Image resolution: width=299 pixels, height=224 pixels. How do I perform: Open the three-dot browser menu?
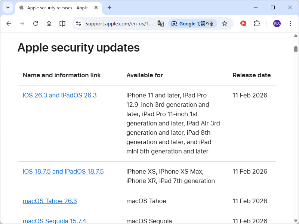tap(290, 23)
